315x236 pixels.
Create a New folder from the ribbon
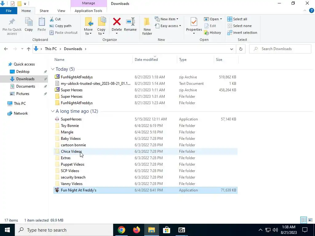click(147, 26)
